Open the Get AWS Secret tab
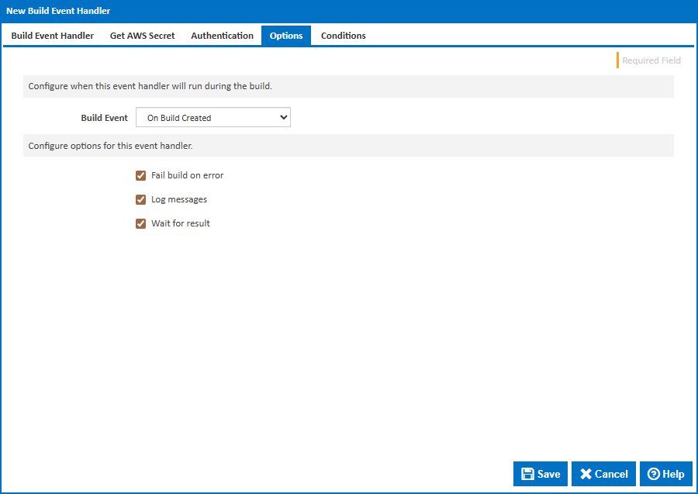Screen dimensions: 698x494 (143, 36)
